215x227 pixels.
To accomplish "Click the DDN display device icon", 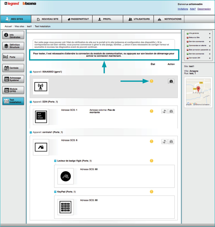I will (x=41, y=117).
